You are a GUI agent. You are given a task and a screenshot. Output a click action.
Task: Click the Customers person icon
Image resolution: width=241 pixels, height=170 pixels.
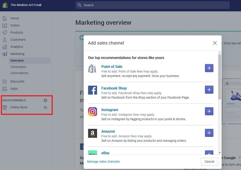(x=5, y=40)
